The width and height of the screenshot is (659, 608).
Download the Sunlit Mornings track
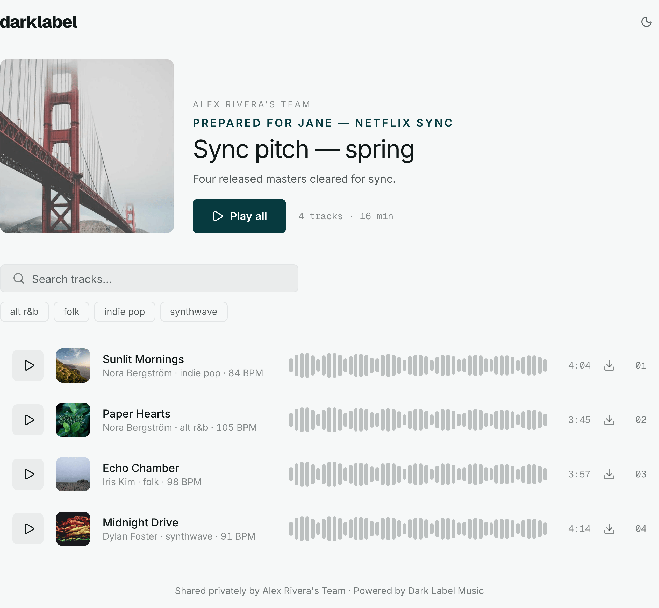(609, 365)
